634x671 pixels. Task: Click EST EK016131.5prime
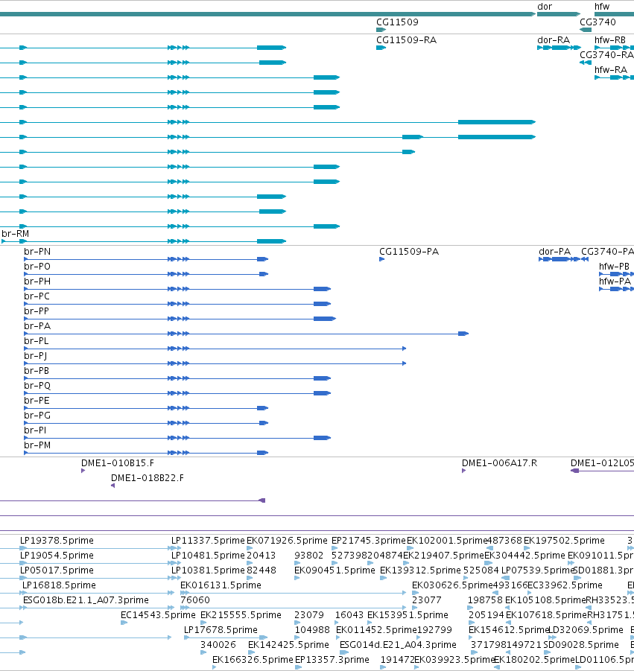coord(221,585)
